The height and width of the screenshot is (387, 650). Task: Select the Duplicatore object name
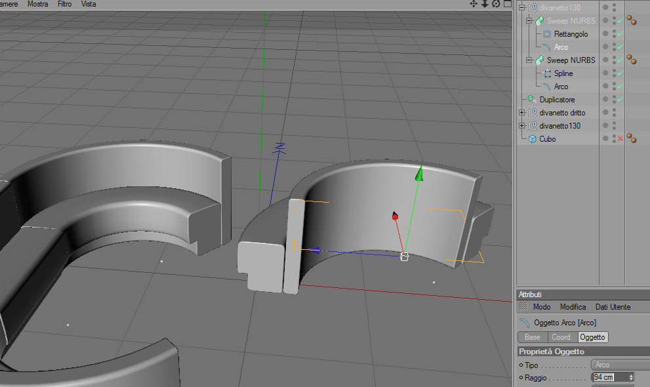click(557, 100)
